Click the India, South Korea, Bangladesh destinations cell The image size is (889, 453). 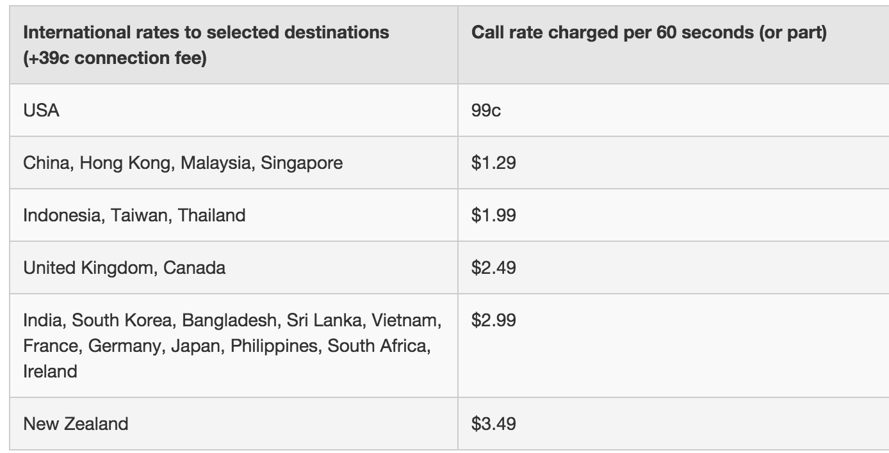(x=231, y=320)
